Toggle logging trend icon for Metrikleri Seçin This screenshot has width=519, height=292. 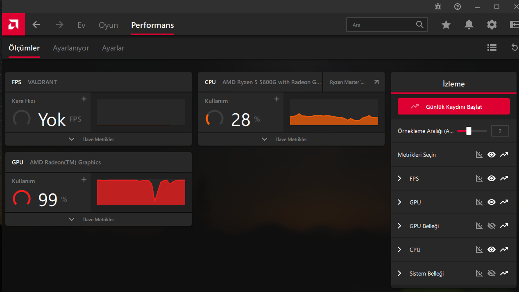pyautogui.click(x=504, y=155)
